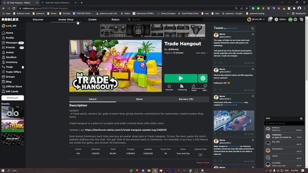Switch to the About tab
The image size is (308, 173).
(92, 99)
